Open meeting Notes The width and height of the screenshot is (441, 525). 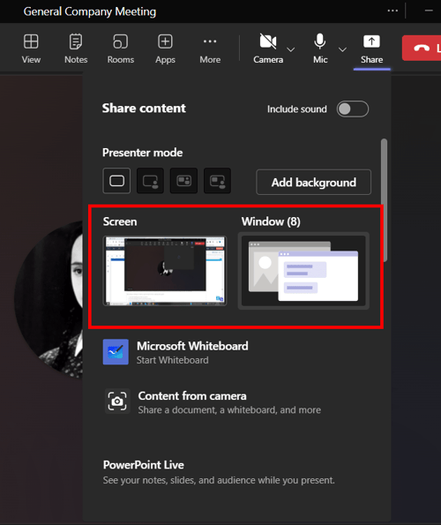click(x=76, y=49)
